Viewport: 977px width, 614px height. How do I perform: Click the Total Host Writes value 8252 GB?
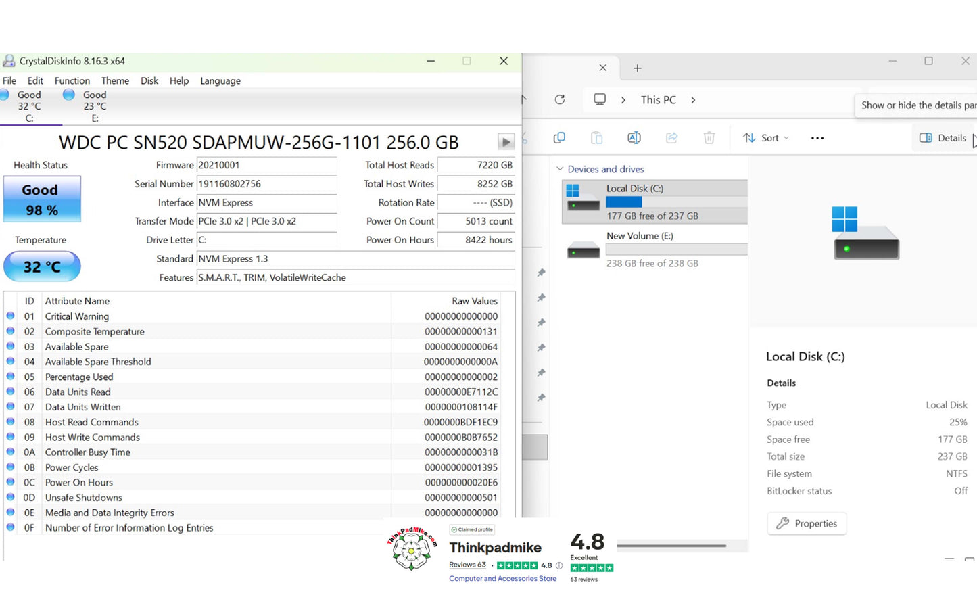click(476, 184)
